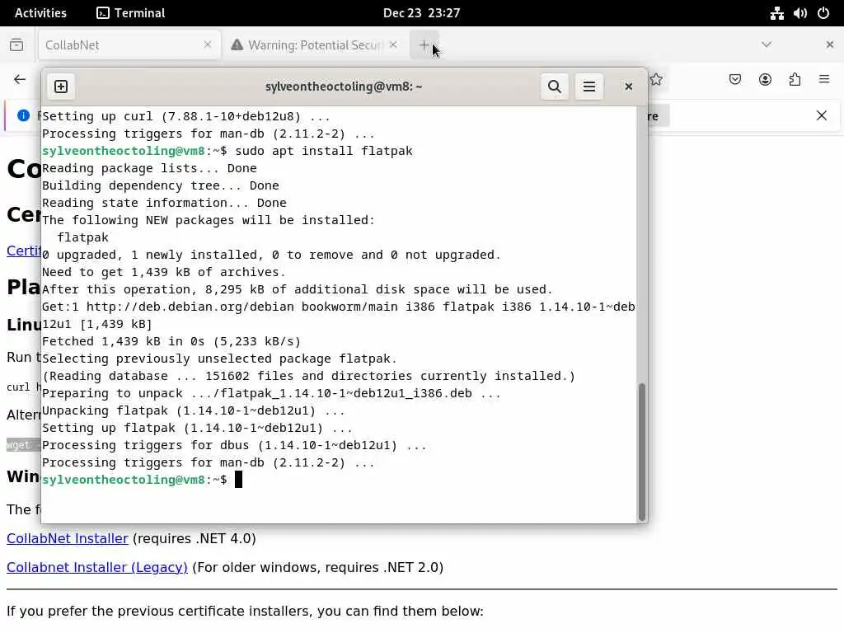Screen dimensions: 844x633
Task: Click the 'Reading package lists... Done' line
Action: tap(149, 168)
